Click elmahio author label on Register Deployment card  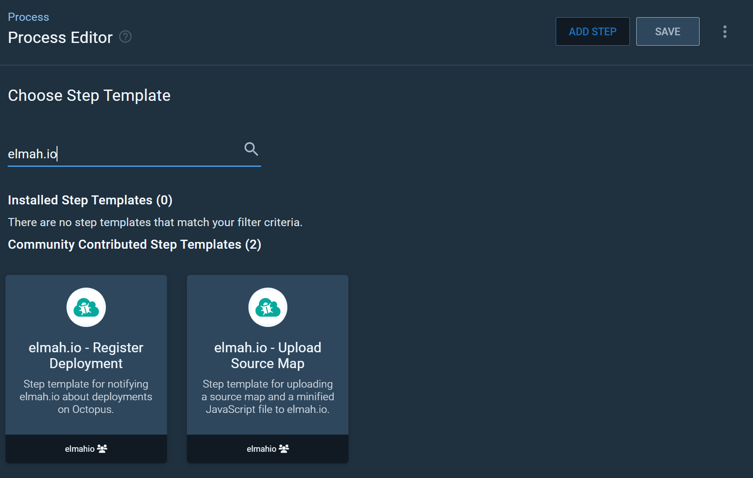pyautogui.click(x=80, y=449)
